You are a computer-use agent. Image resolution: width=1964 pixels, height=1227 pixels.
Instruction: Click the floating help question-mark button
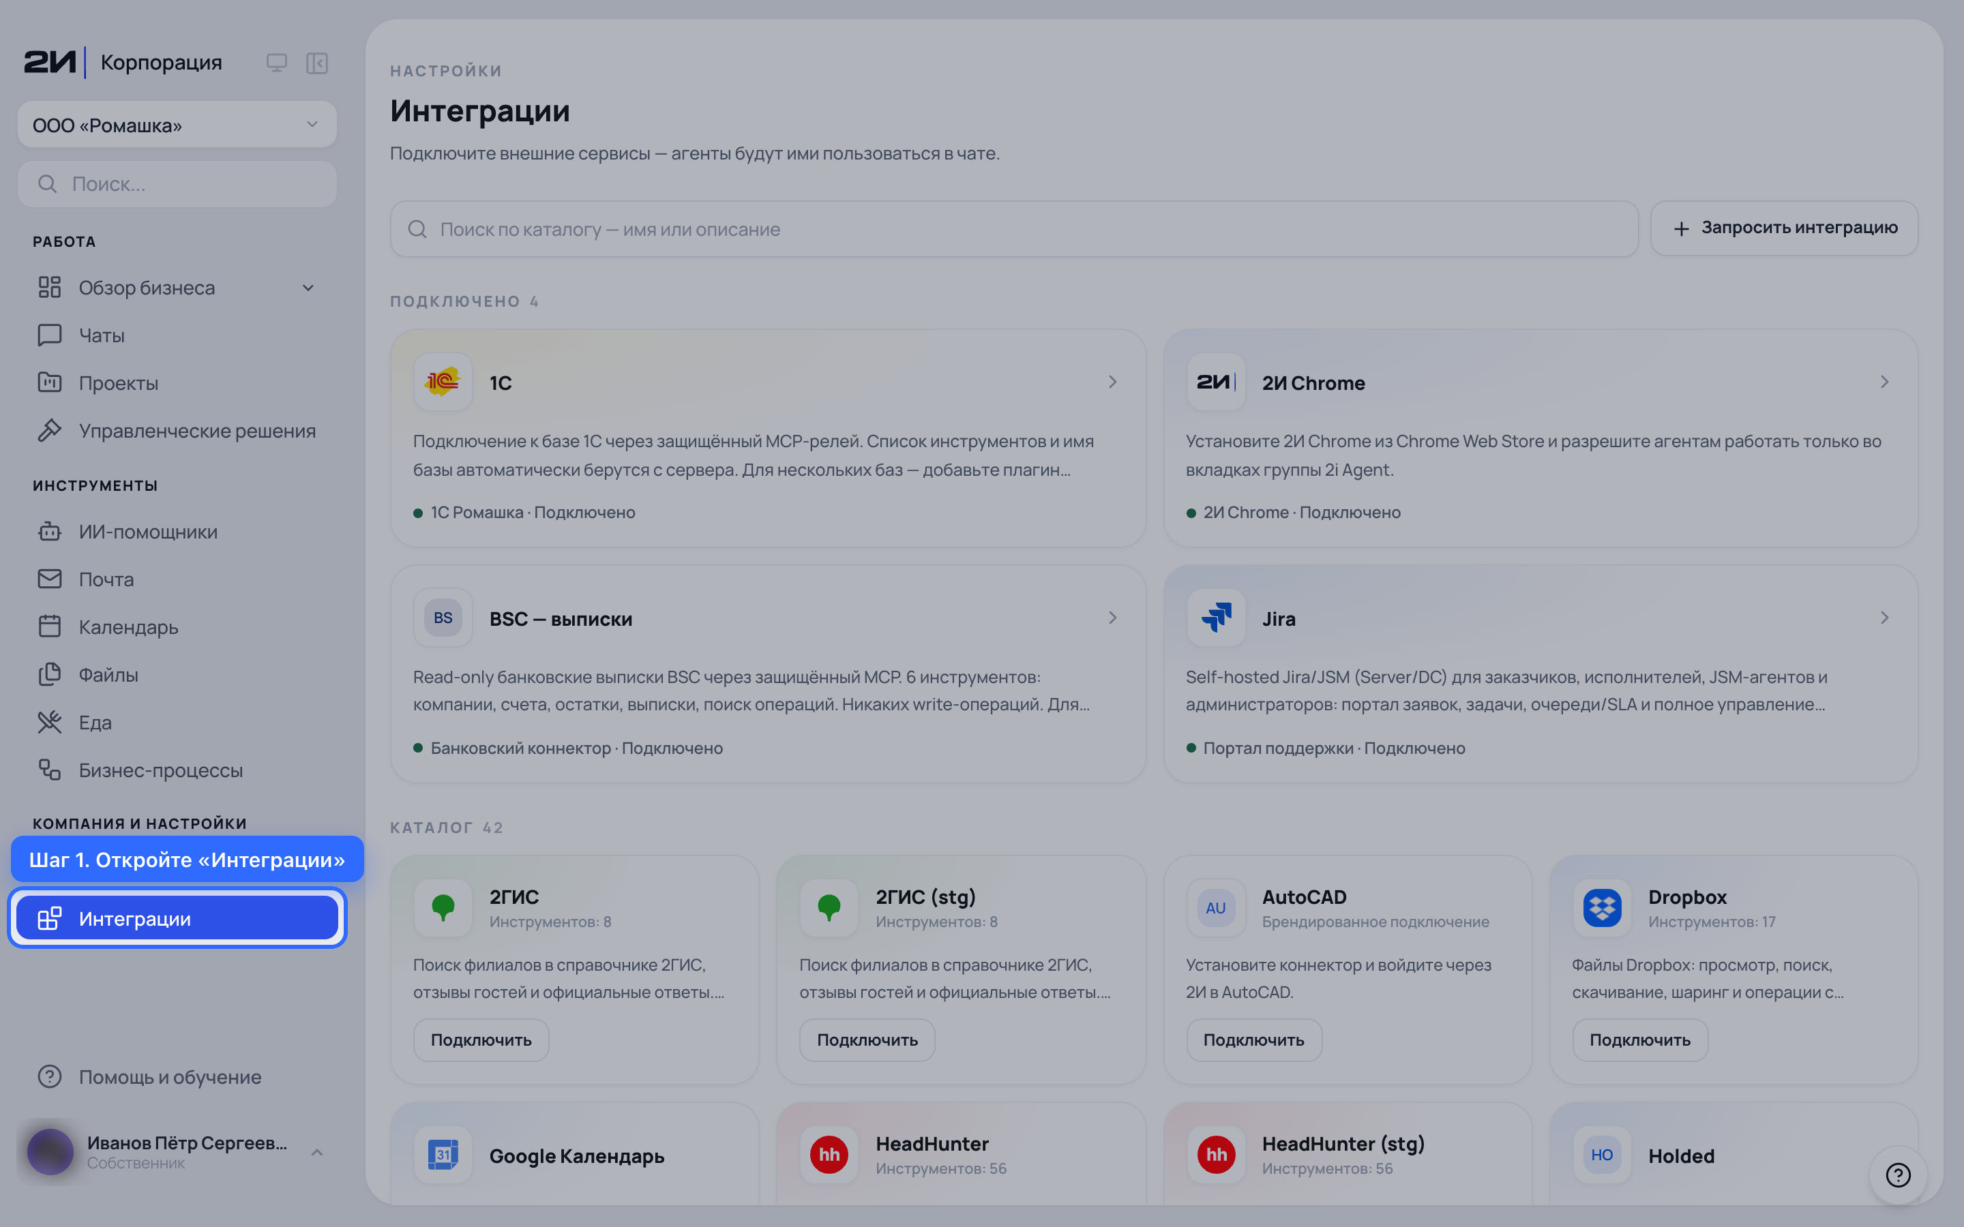pos(1897,1175)
